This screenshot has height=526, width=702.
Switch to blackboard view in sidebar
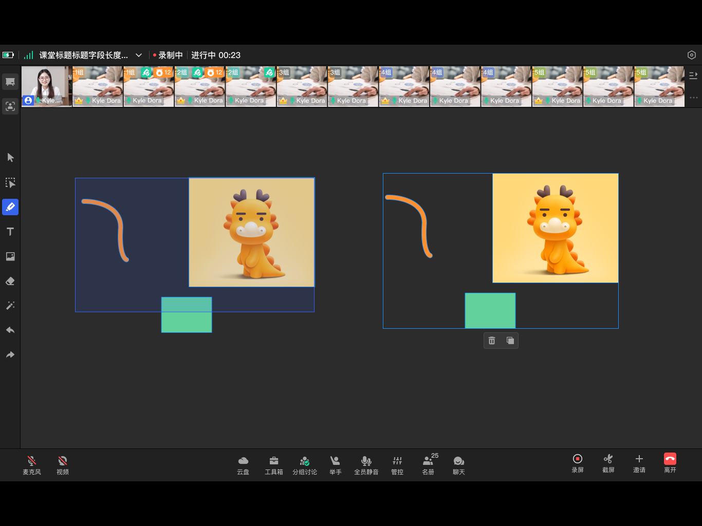tap(10, 82)
